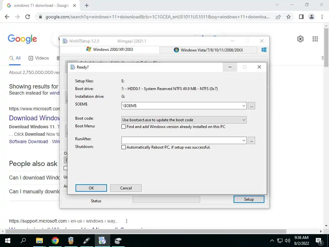Open WinNTSetup taskbar icon
Screen dimensions: 329x247
pyautogui.click(x=102, y=241)
